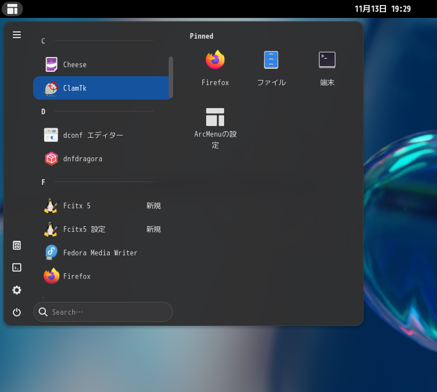
Task: Launch ClamTk from the app list
Action: coord(103,88)
